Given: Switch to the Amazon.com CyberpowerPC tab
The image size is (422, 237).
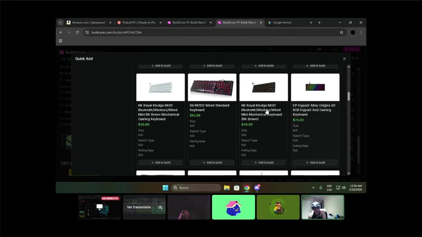Looking at the screenshot, I should 89,22.
